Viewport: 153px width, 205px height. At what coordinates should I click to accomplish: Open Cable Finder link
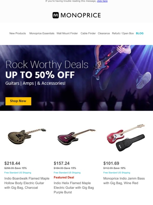[88, 33]
